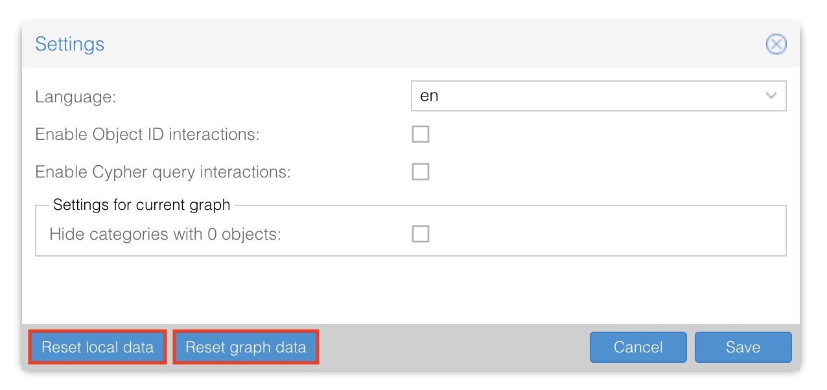Toggle Enable Cypher query interactions checkbox
The image size is (827, 390).
(x=421, y=172)
